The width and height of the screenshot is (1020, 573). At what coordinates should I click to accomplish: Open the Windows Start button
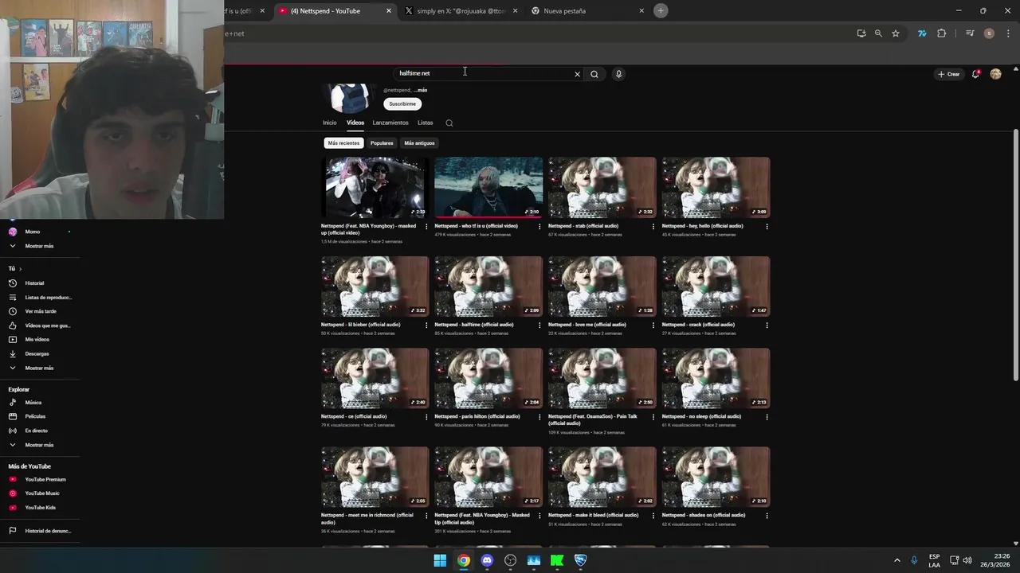(x=440, y=560)
